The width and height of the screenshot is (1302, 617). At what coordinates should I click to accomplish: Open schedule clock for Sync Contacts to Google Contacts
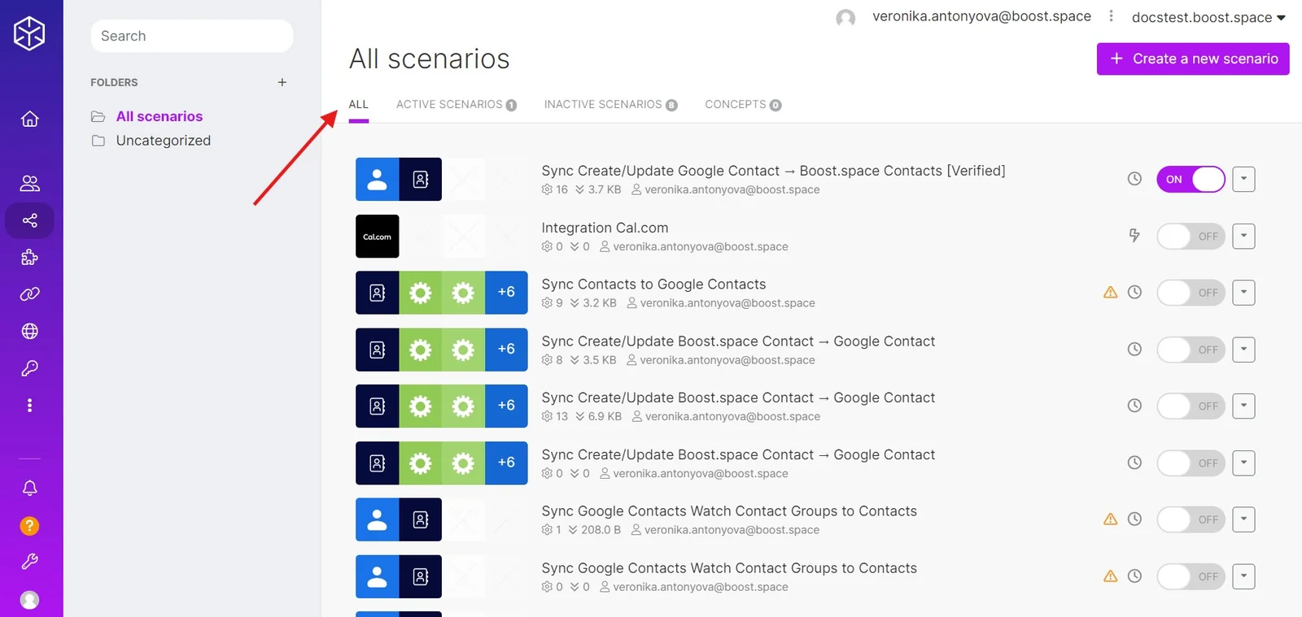(1134, 293)
